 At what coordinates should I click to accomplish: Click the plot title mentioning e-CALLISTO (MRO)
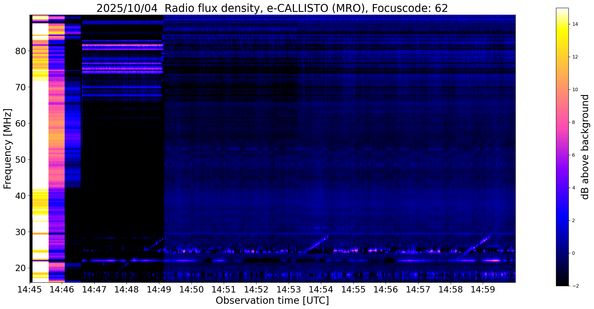(272, 8)
